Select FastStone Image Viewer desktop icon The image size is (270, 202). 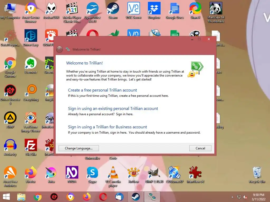click(31, 122)
